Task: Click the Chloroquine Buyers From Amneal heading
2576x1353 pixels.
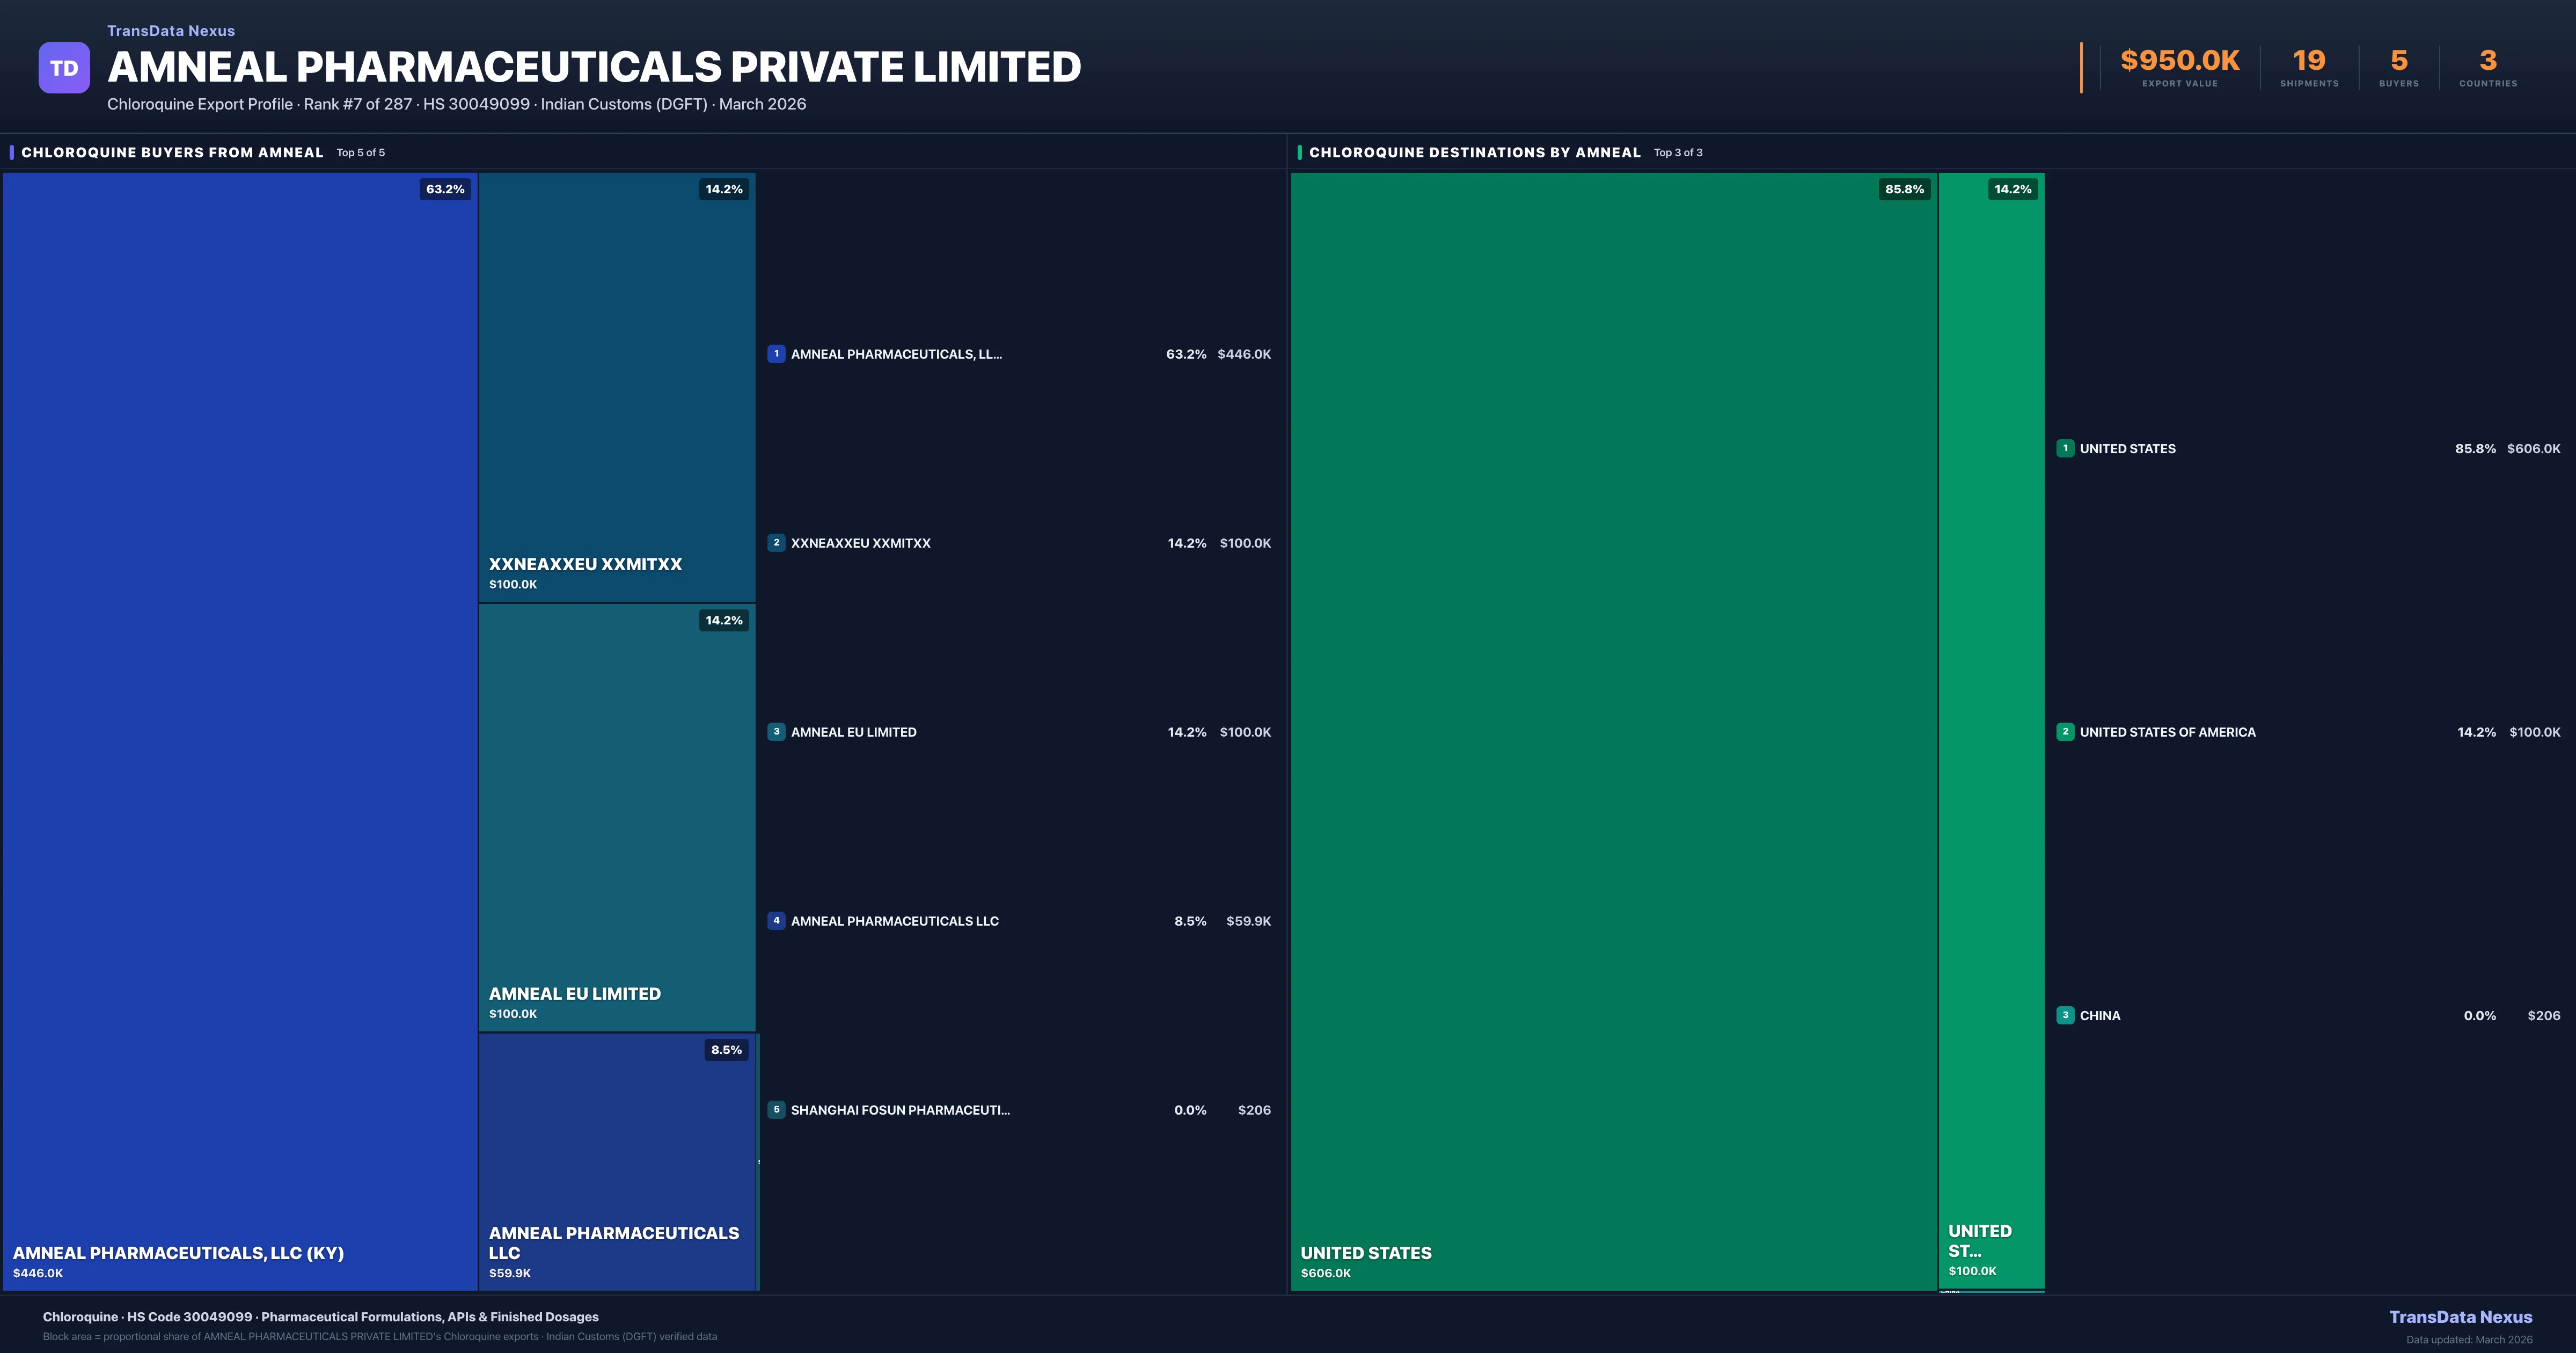Action: coord(172,152)
